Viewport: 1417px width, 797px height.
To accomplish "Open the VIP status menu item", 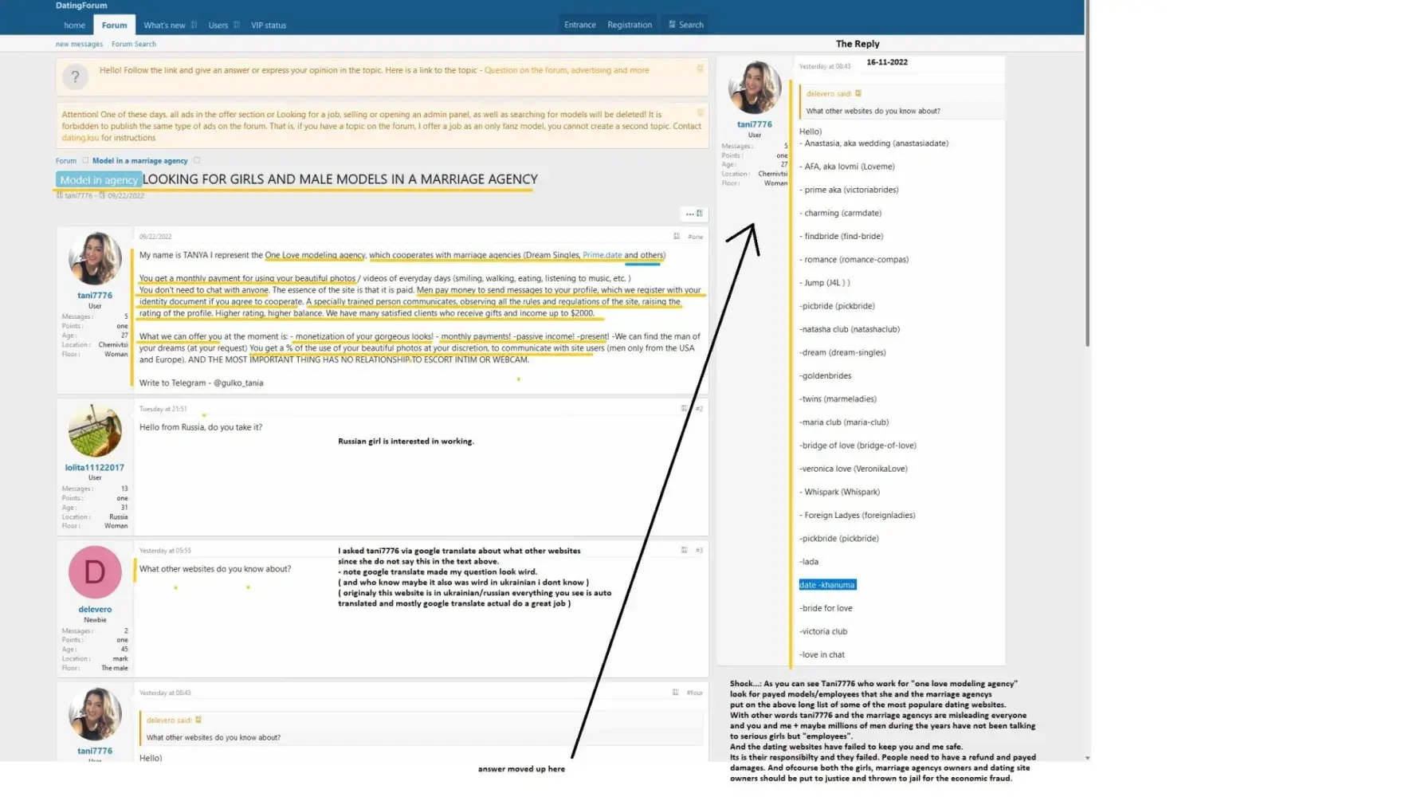I will [x=269, y=26].
